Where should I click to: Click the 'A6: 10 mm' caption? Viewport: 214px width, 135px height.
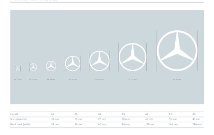point(18,79)
